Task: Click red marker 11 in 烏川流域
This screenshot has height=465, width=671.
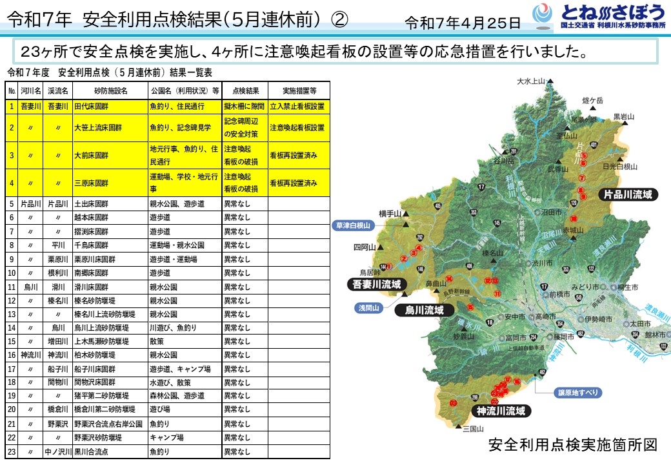Action: [497, 294]
